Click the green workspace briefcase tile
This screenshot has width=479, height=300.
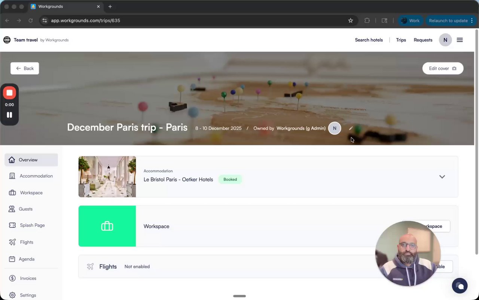pyautogui.click(x=107, y=226)
